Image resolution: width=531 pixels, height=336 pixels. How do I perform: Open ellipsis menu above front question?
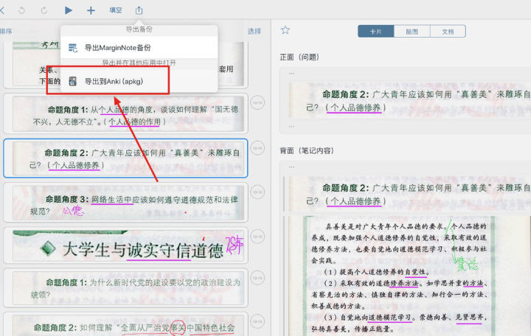[x=291, y=74]
